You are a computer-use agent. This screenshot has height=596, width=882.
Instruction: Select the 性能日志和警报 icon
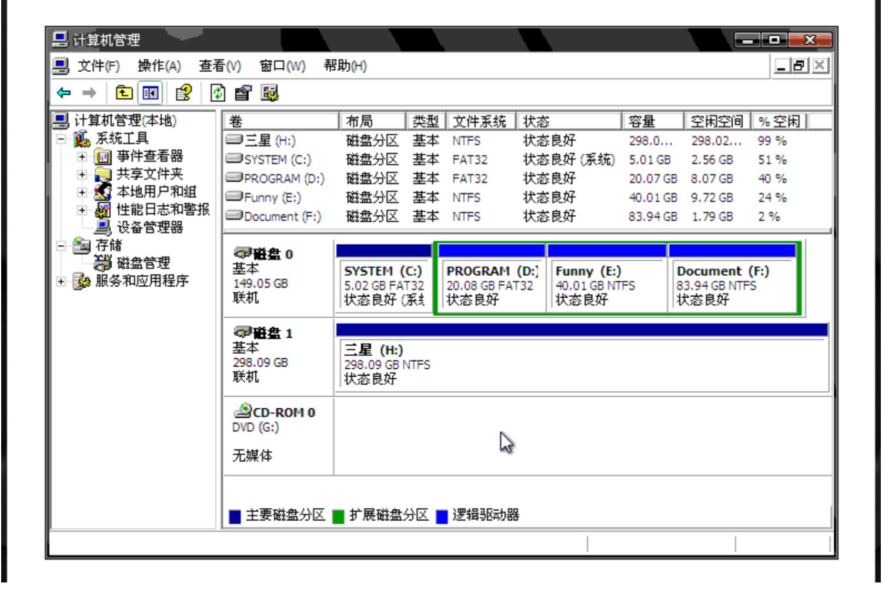pyautogui.click(x=103, y=209)
